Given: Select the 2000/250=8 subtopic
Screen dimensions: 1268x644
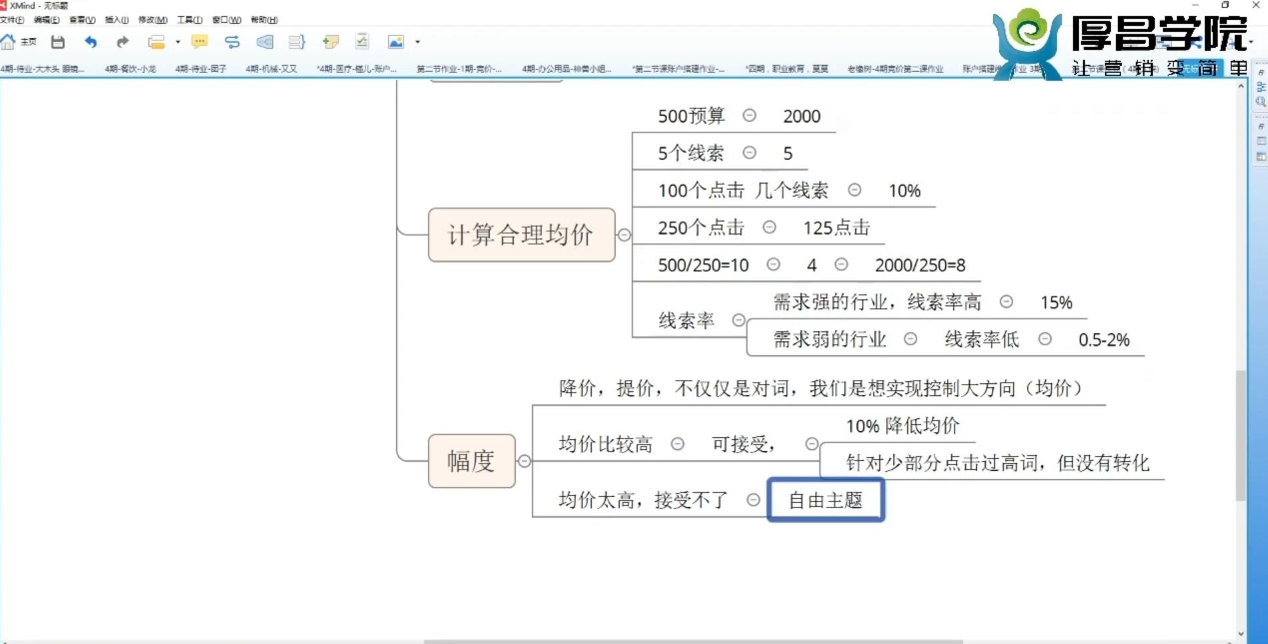Looking at the screenshot, I should coord(921,265).
